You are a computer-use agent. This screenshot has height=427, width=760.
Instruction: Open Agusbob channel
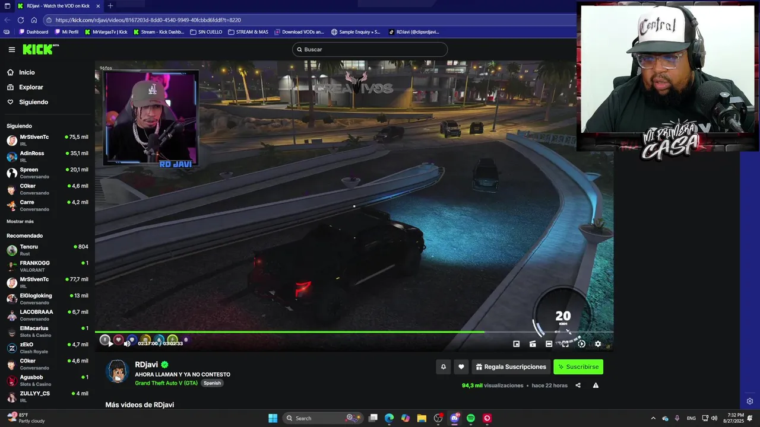(47, 380)
